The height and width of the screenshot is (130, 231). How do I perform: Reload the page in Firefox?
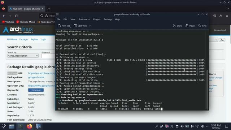(16, 16)
